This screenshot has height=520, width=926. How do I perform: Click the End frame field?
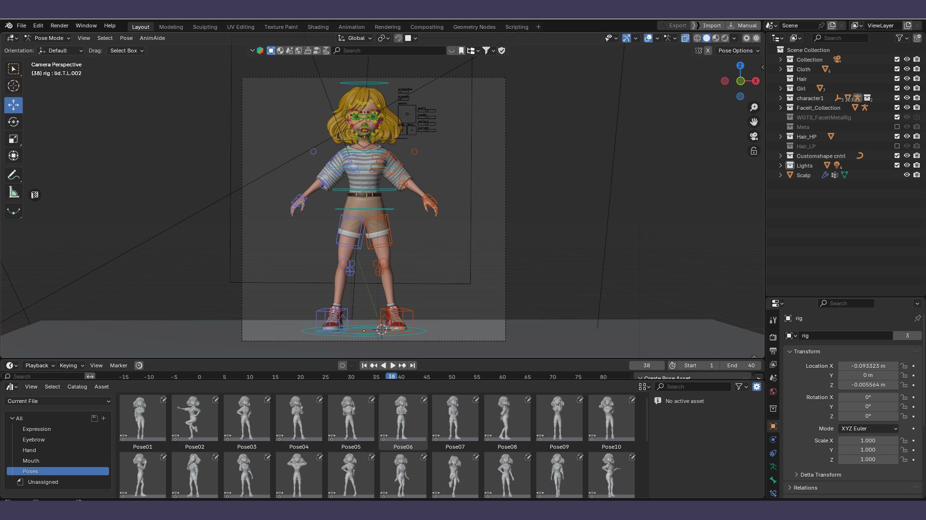pos(741,365)
